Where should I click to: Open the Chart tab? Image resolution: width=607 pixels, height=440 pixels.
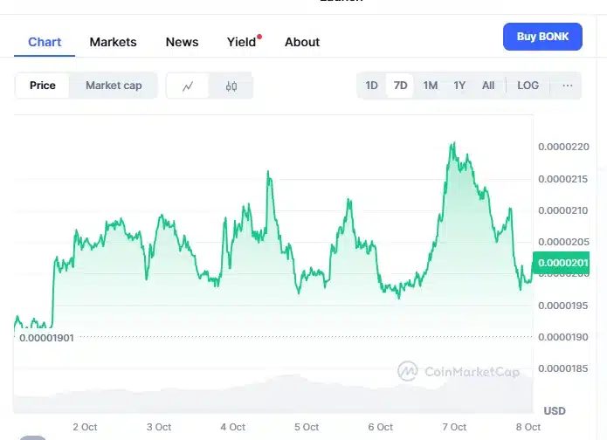tap(45, 42)
